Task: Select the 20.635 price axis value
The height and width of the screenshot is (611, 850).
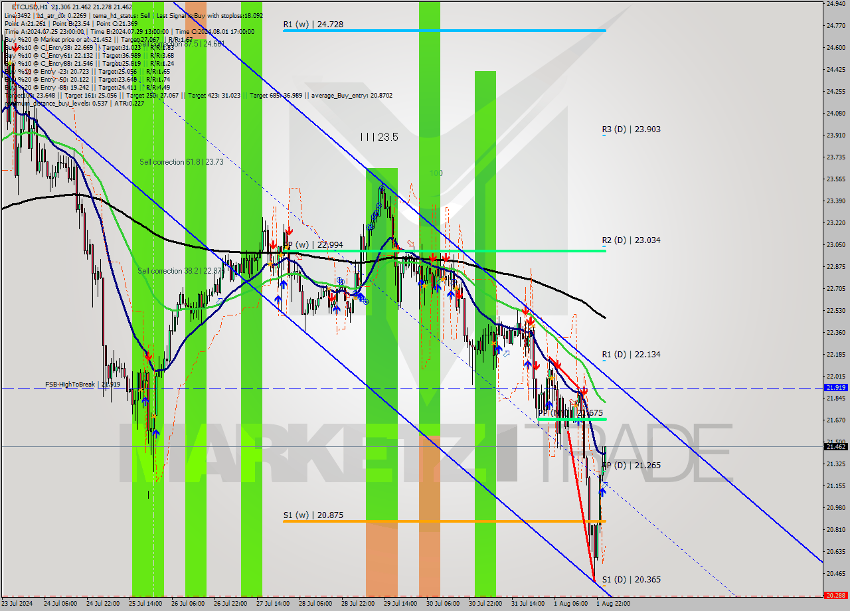Action: click(x=835, y=552)
